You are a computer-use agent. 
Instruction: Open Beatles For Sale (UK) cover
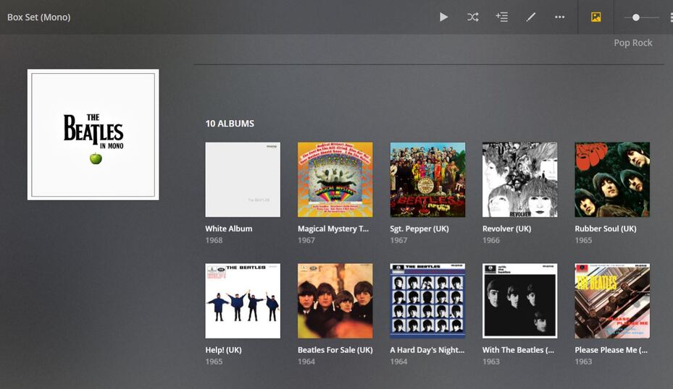coord(335,301)
